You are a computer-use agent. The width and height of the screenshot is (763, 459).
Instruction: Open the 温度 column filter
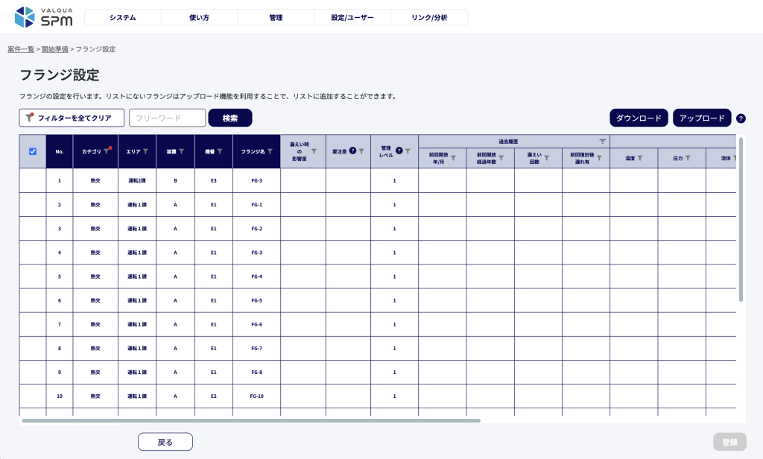[x=640, y=158]
